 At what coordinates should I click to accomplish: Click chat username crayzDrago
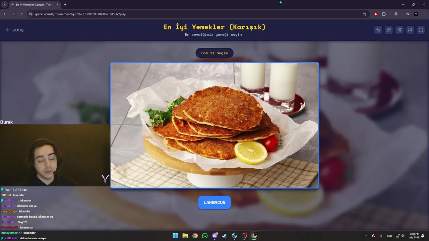tap(9, 211)
